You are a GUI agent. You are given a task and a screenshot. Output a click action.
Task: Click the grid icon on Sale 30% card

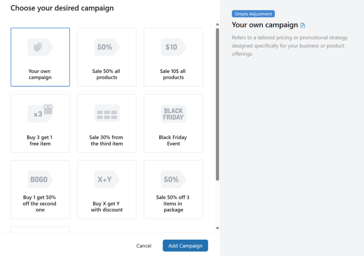click(x=106, y=113)
